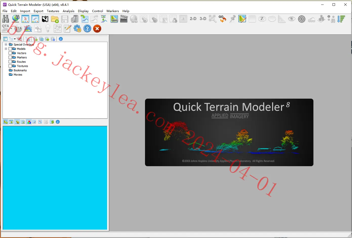Open the File menu

(5, 11)
